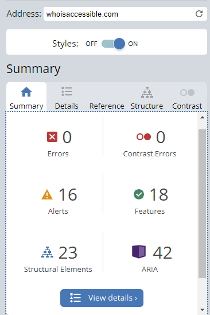
Task: Click the Summary house icon
Action: tap(26, 91)
